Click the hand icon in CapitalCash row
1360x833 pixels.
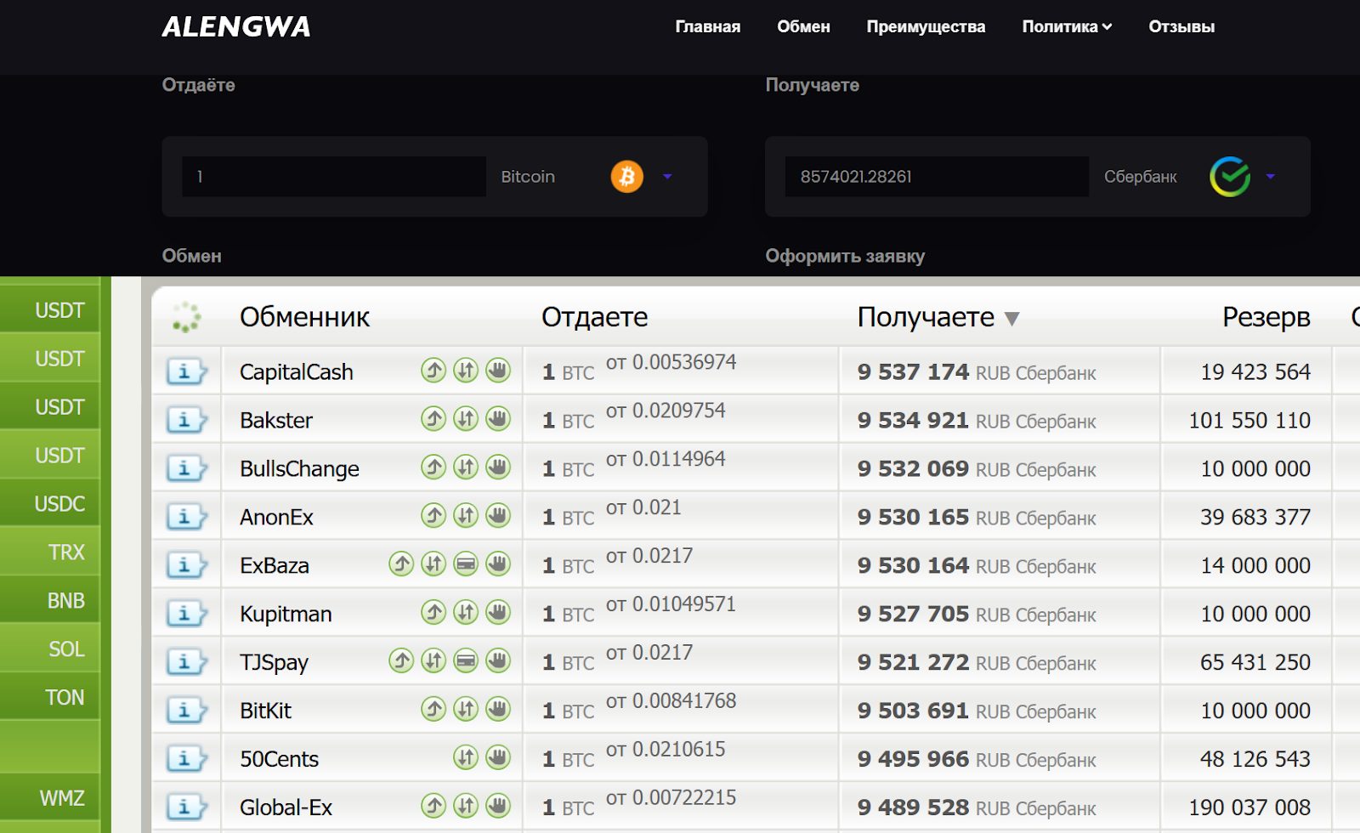point(498,371)
